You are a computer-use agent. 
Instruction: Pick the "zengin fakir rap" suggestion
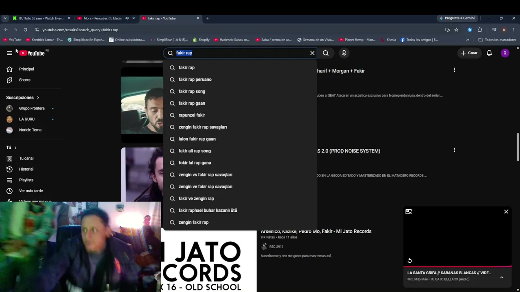coord(240,222)
